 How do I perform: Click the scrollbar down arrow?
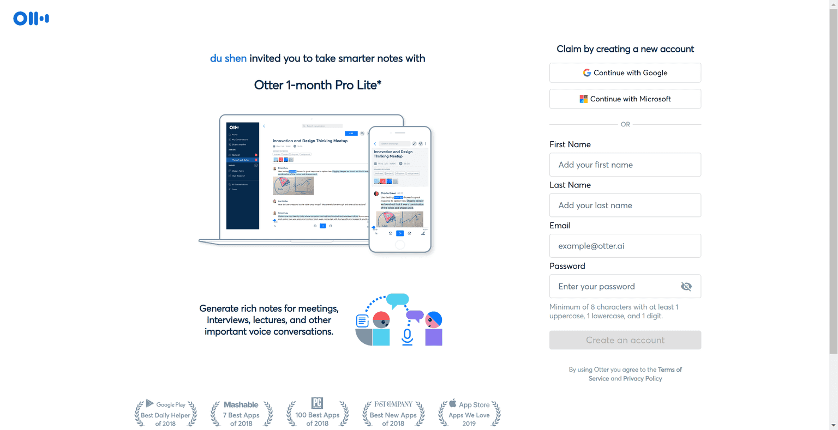834,426
